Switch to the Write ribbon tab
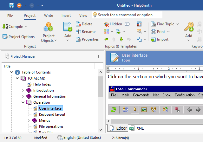This screenshot has height=142, width=203. 49,16
